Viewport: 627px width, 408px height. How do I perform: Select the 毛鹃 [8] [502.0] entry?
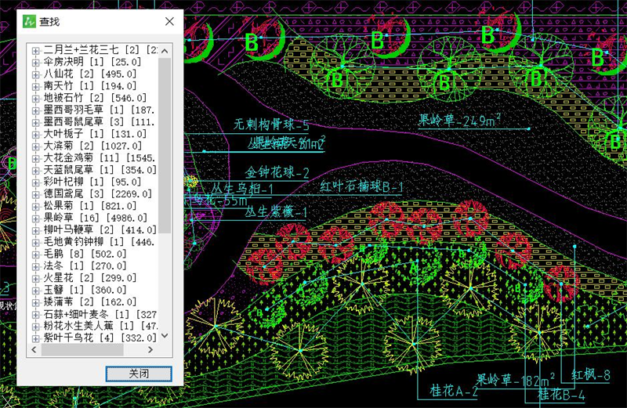coord(85,254)
